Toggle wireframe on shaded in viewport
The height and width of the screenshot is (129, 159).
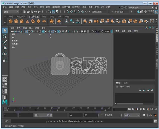[49, 31]
